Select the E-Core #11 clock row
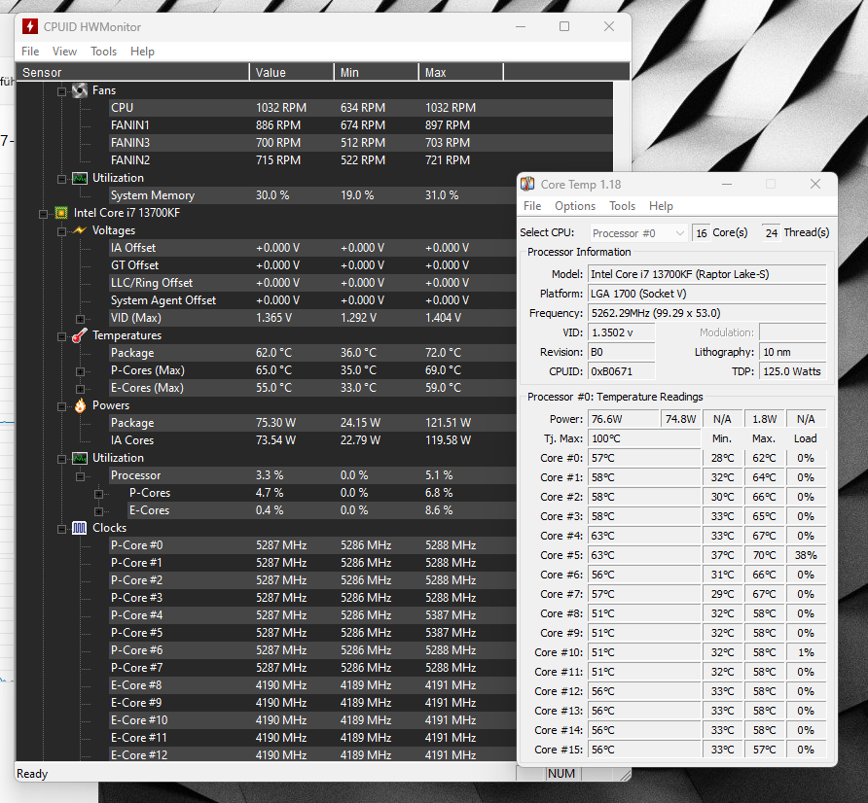Image resolution: width=868 pixels, height=803 pixels. click(312, 738)
